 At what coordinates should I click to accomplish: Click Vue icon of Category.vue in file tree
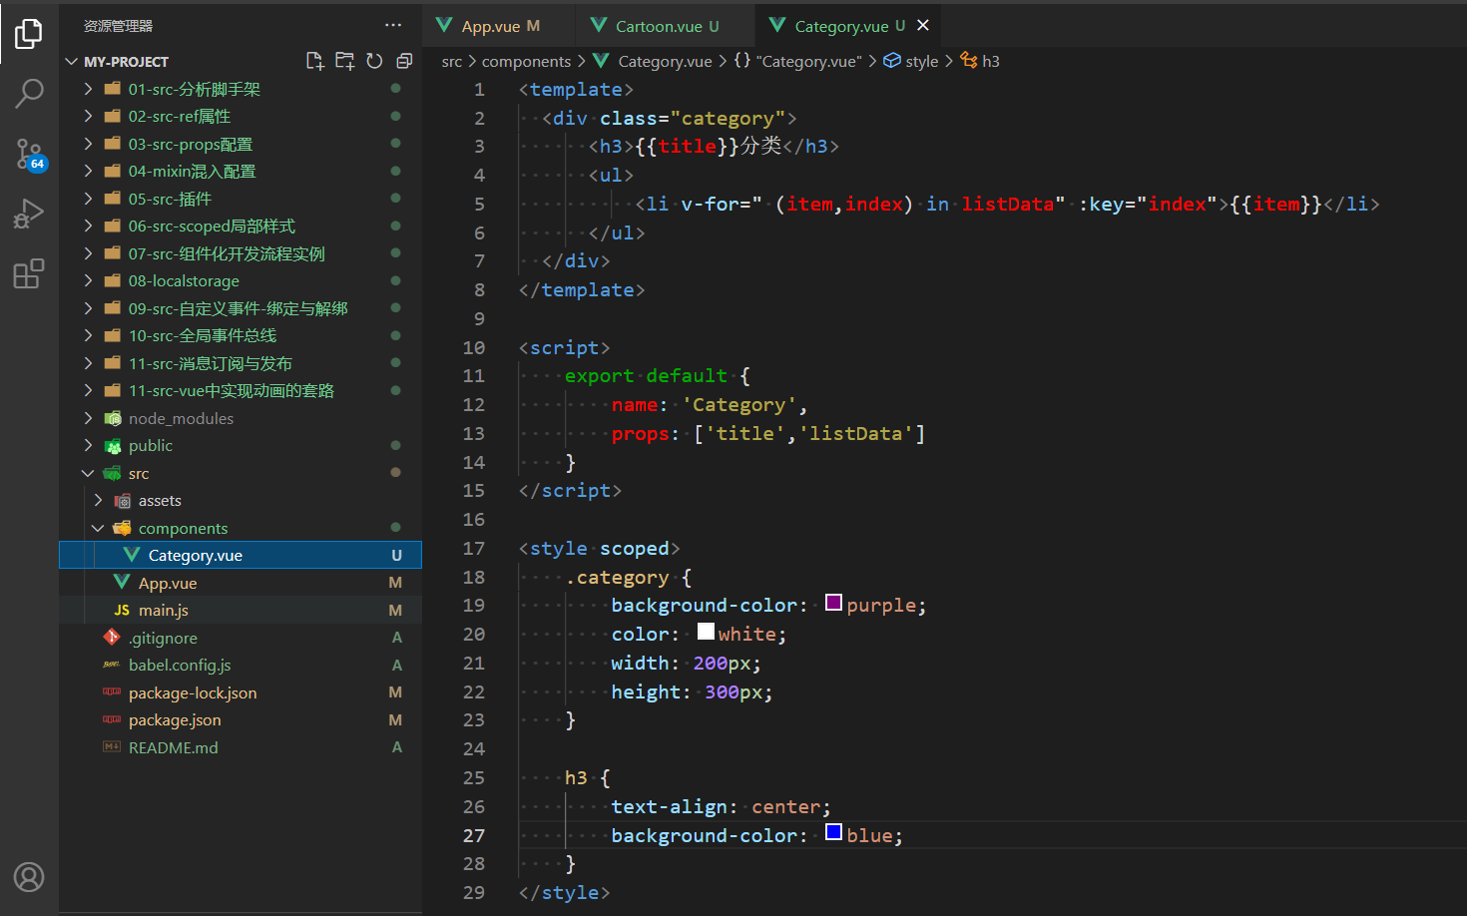132,555
